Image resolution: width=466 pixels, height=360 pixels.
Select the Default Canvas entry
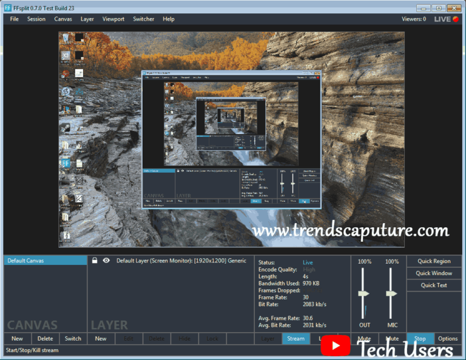point(46,261)
